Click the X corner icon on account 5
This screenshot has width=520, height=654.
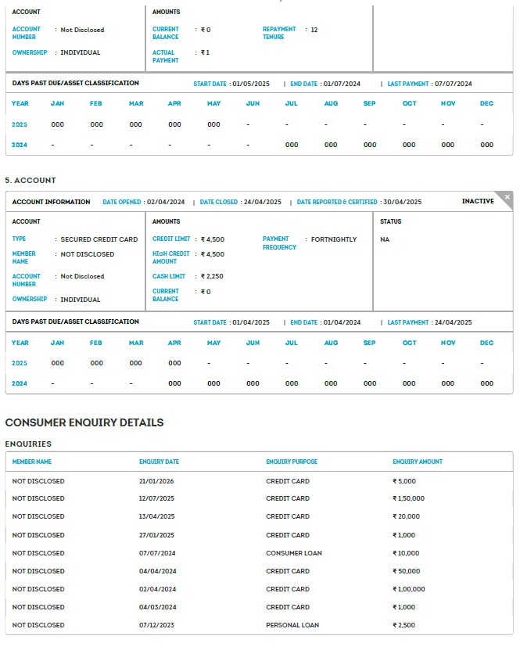(x=507, y=197)
